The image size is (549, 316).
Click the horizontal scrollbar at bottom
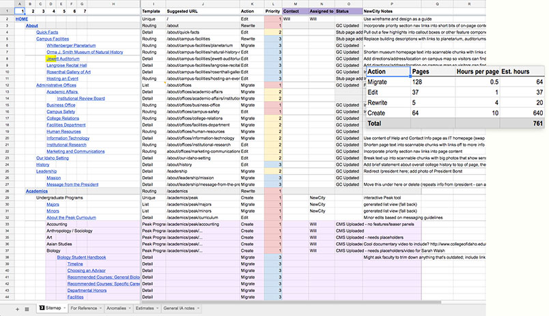pyautogui.click(x=291, y=302)
